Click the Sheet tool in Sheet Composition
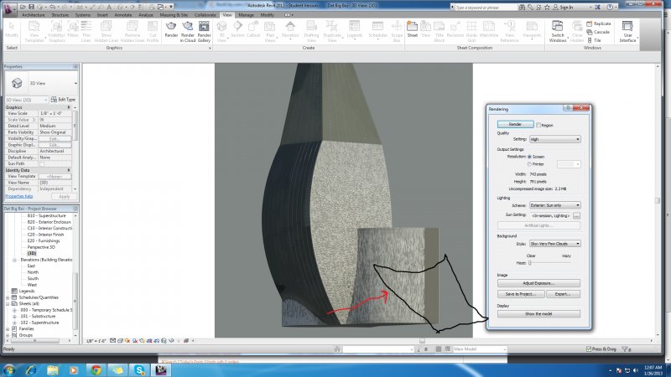The width and height of the screenshot is (671, 377). point(413,28)
